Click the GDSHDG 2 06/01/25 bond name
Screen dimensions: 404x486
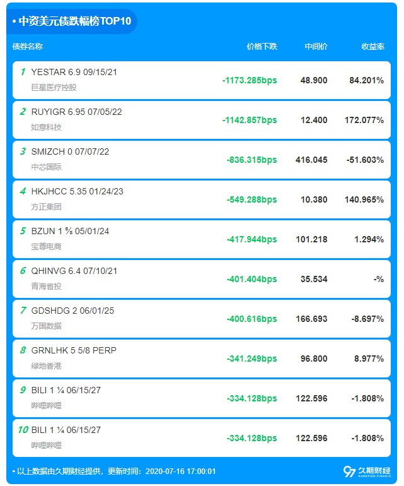72,311
